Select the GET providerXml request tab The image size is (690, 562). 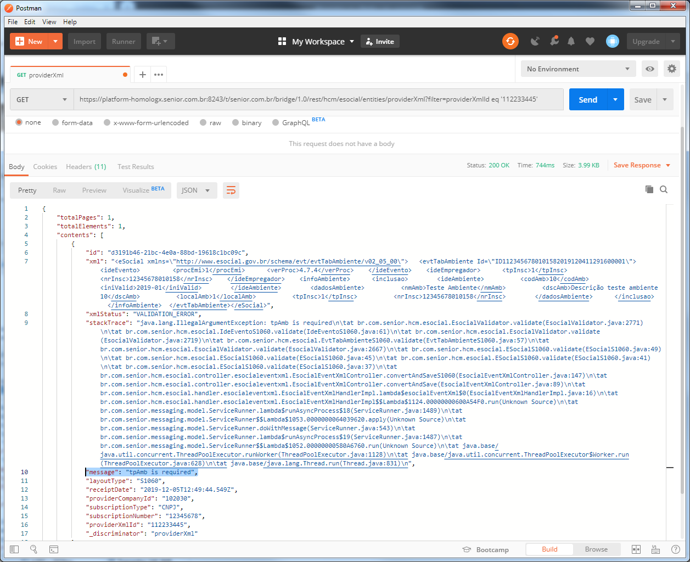pos(70,75)
